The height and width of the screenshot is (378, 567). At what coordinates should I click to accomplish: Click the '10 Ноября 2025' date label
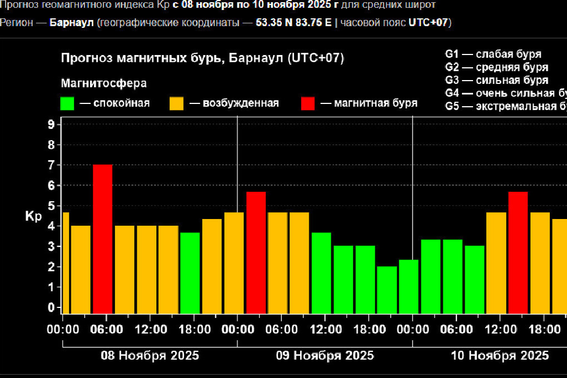pos(500,355)
